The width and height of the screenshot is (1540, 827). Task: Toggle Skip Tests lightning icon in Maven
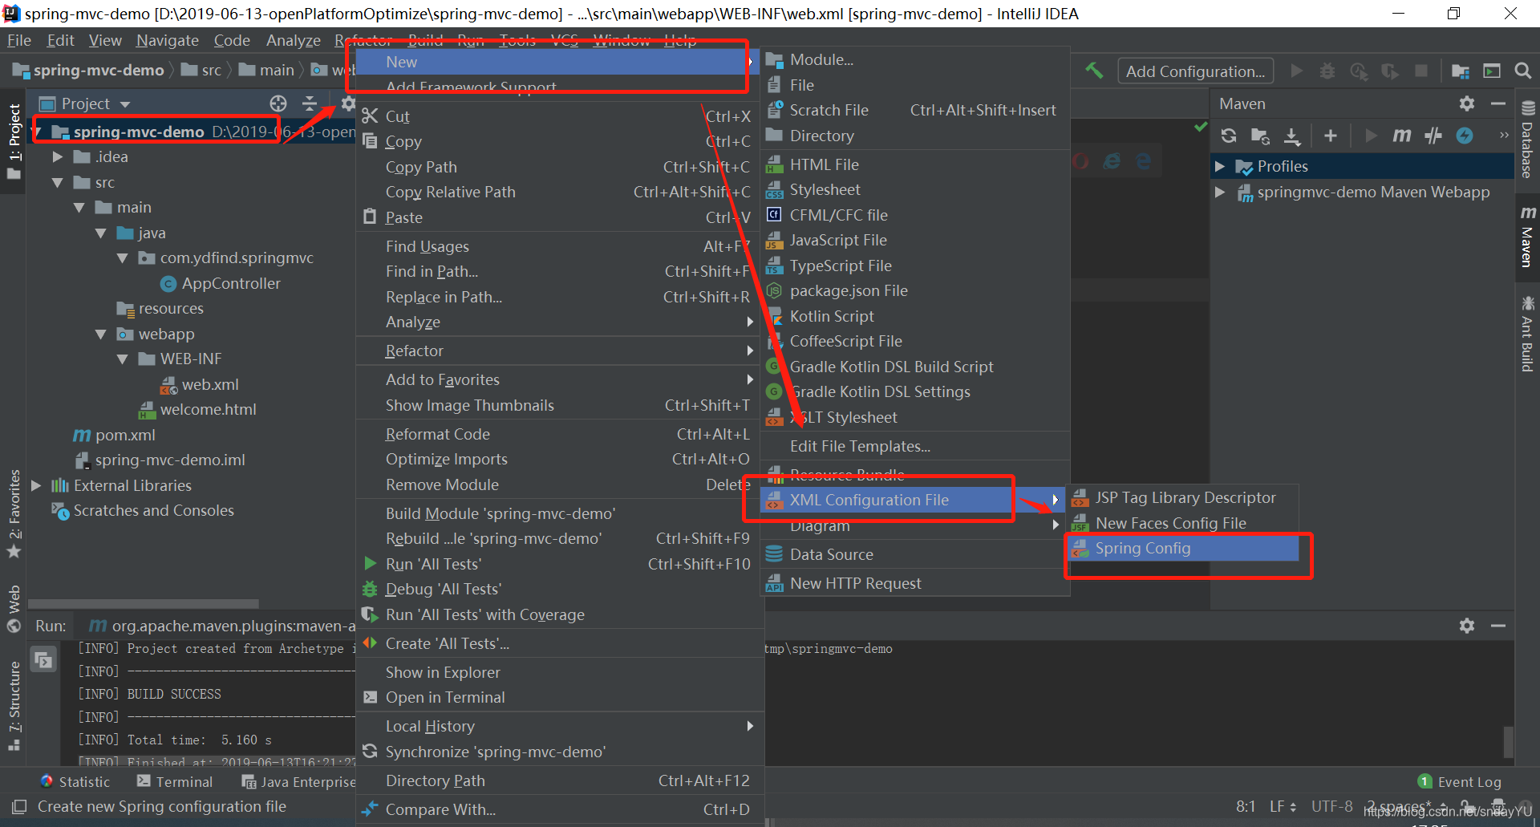point(1465,136)
